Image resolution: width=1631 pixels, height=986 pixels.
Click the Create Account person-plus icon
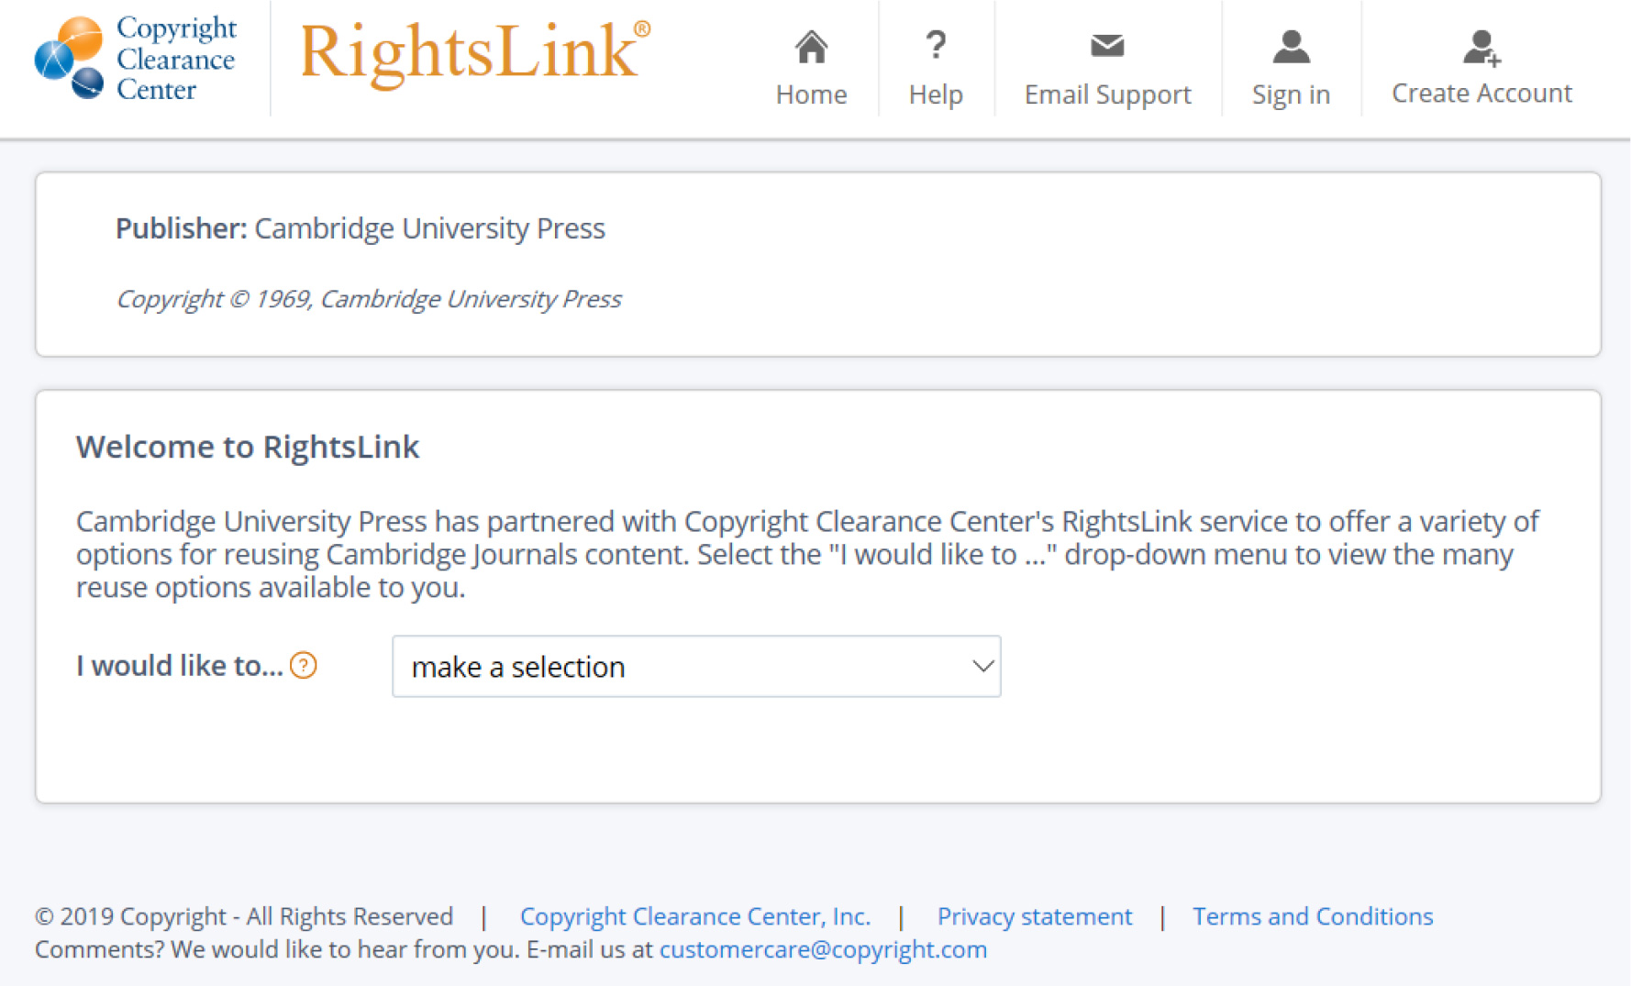coord(1481,48)
